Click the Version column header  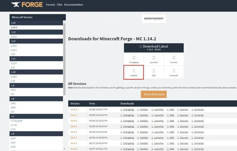(75, 104)
